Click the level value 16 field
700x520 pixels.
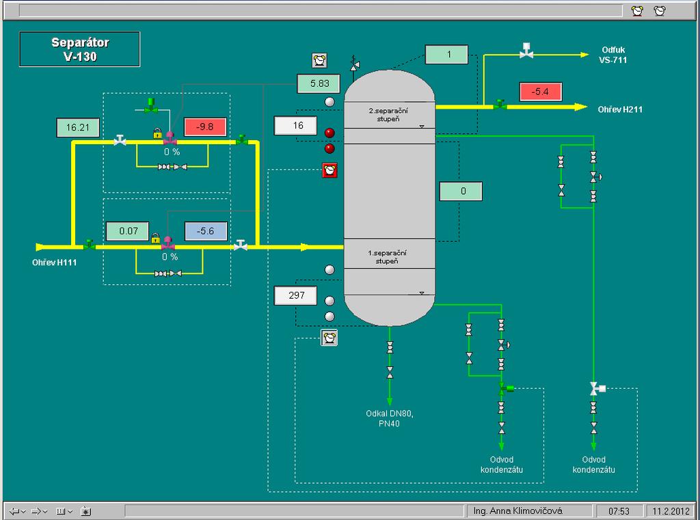tap(295, 126)
